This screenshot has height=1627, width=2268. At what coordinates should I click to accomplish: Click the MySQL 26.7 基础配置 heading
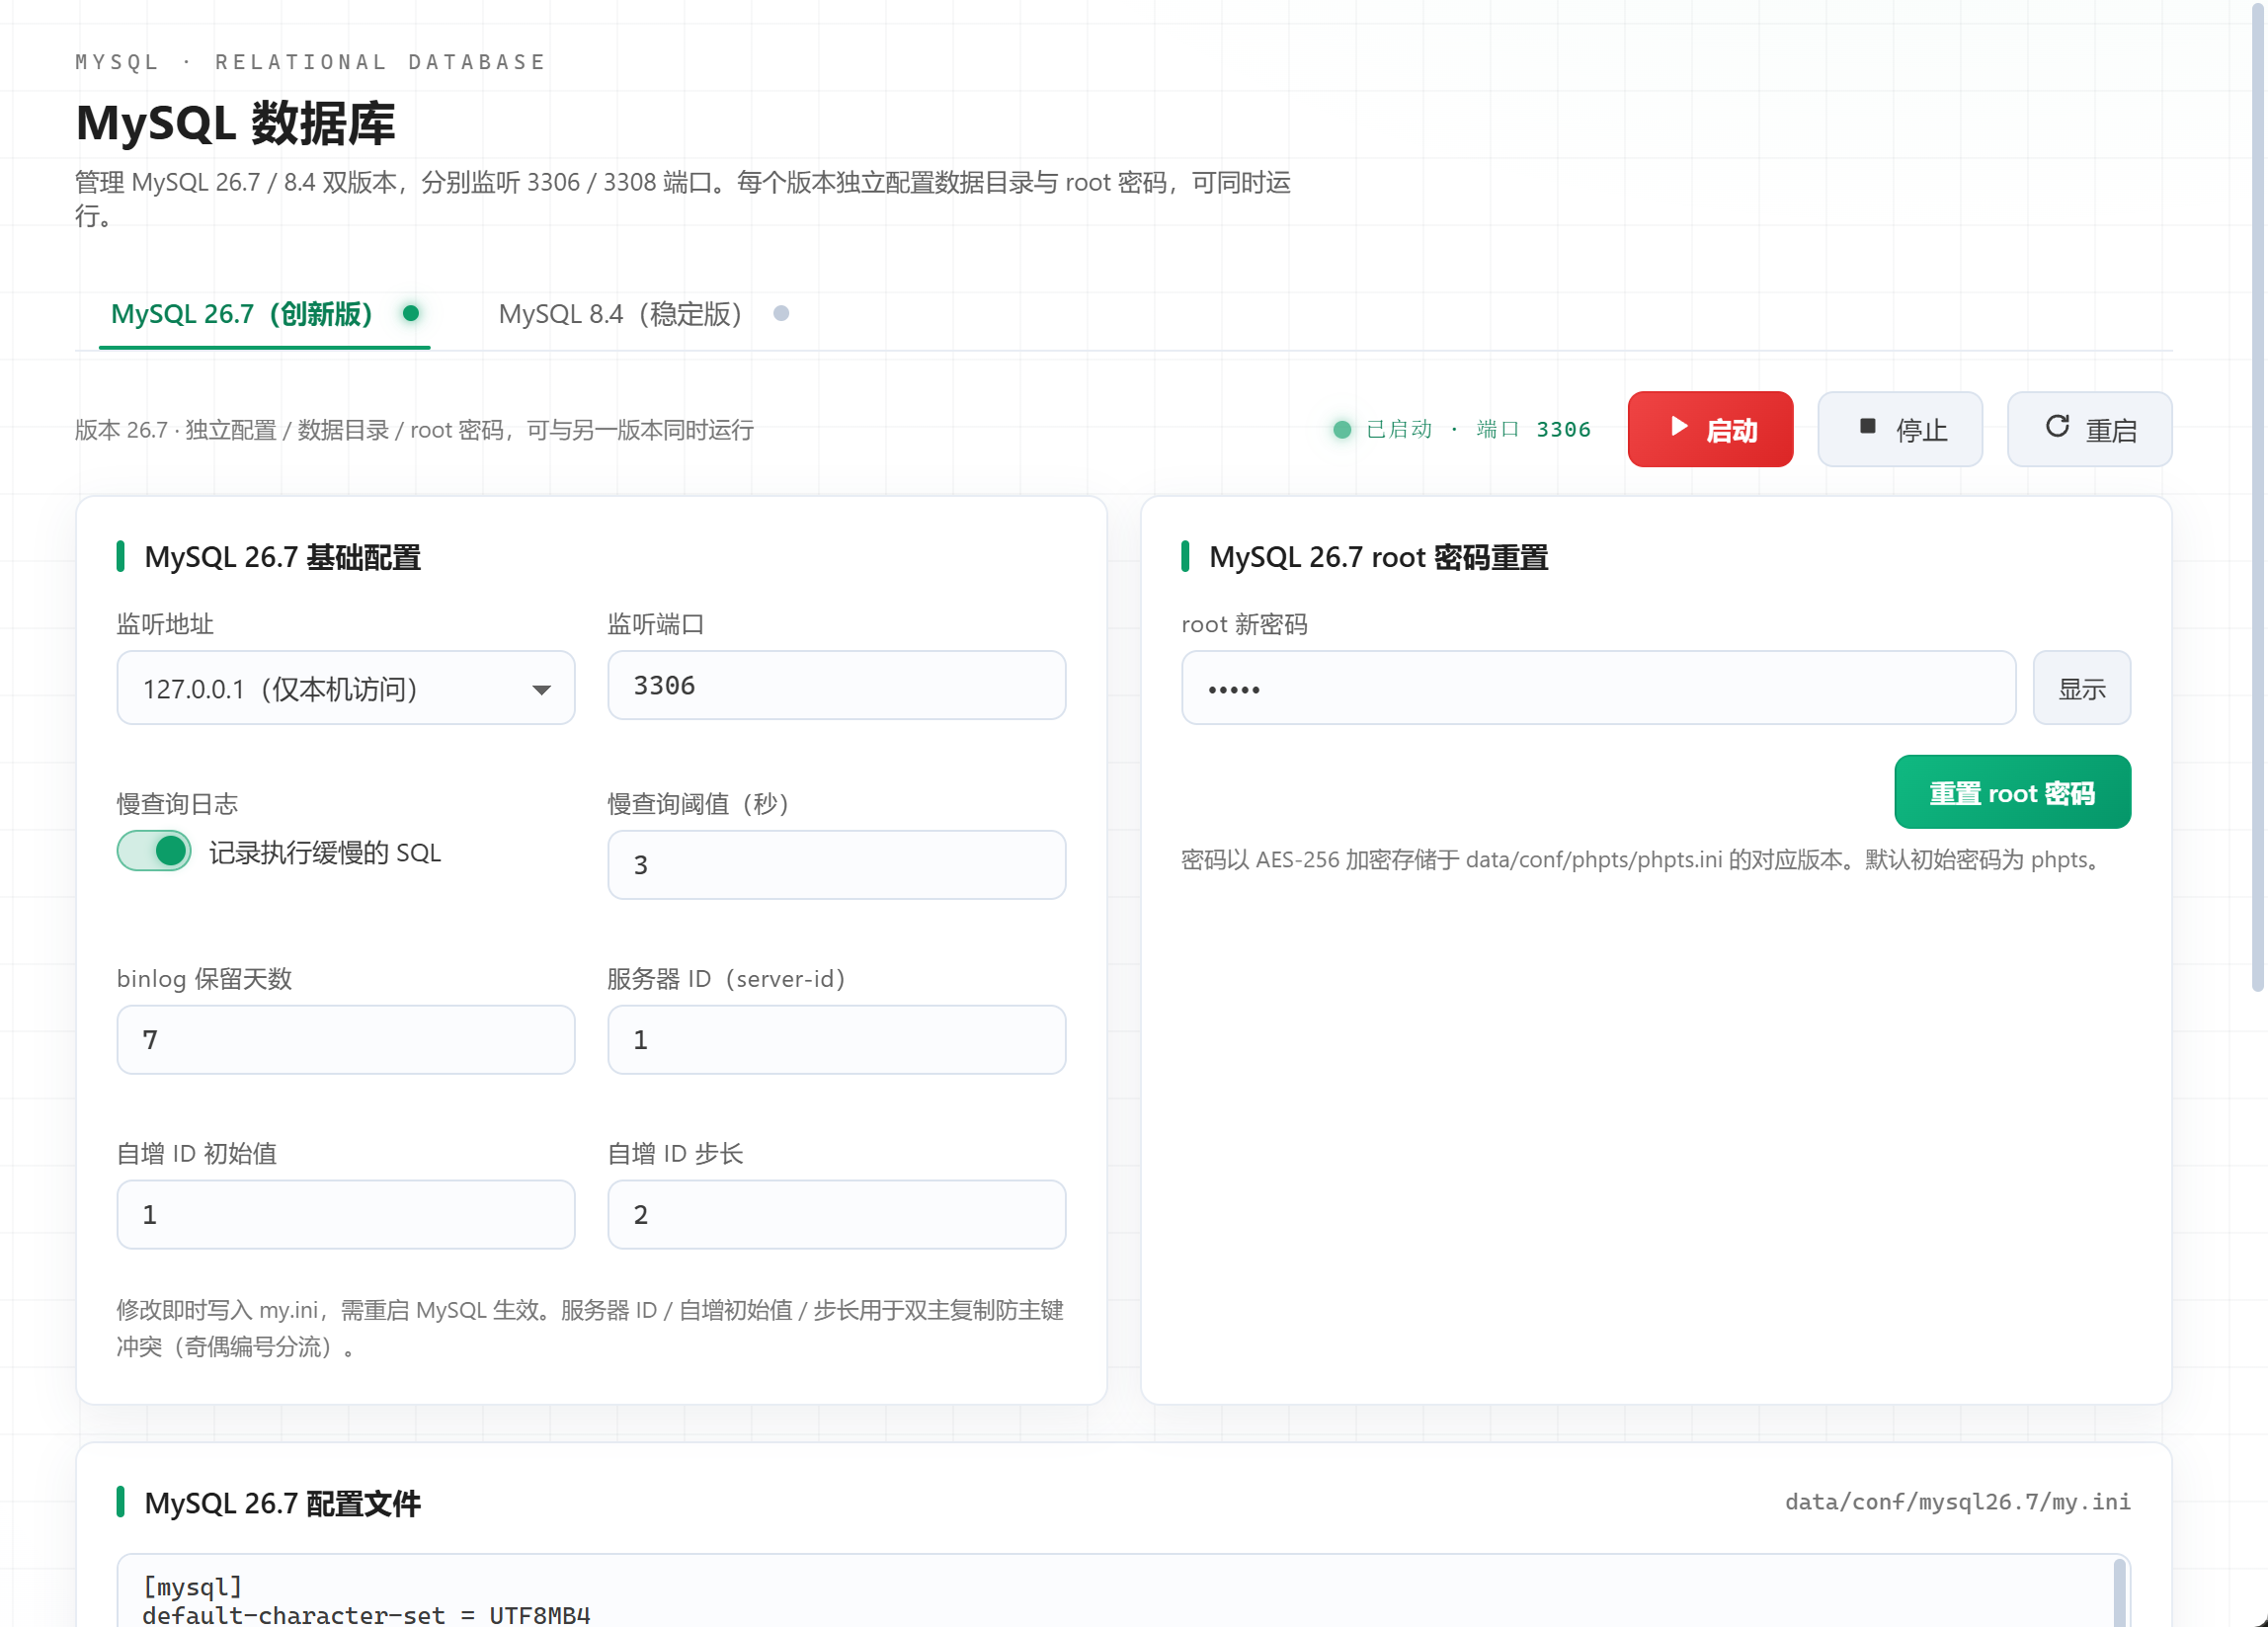pos(283,557)
